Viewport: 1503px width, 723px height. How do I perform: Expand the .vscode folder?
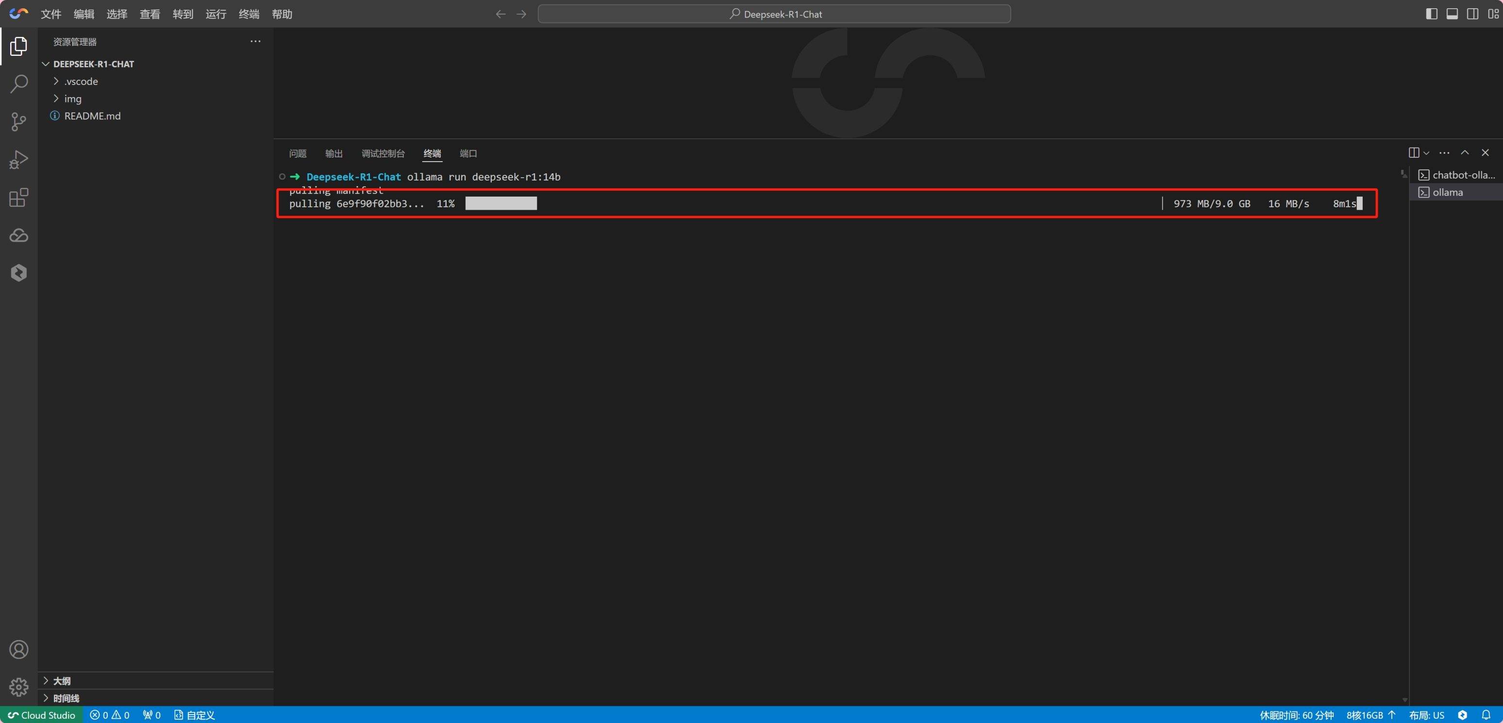pyautogui.click(x=81, y=81)
